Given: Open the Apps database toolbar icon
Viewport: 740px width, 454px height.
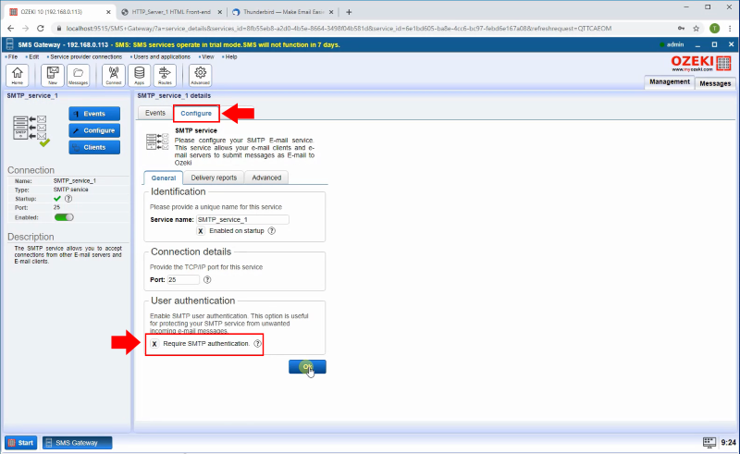Looking at the screenshot, I should point(140,75).
